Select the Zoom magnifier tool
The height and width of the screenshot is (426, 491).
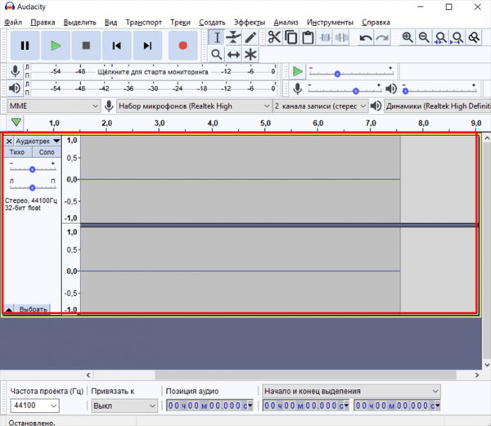point(217,55)
